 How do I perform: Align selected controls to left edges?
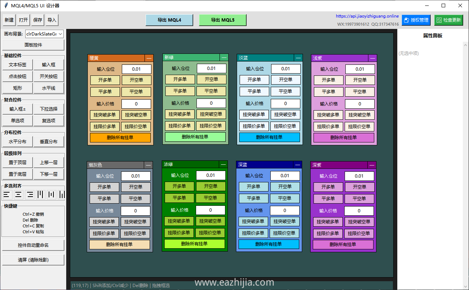click(x=7, y=194)
